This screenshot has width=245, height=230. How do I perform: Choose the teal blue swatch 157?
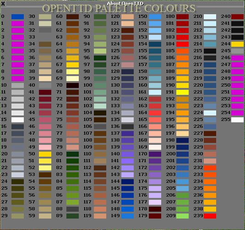(155, 65)
